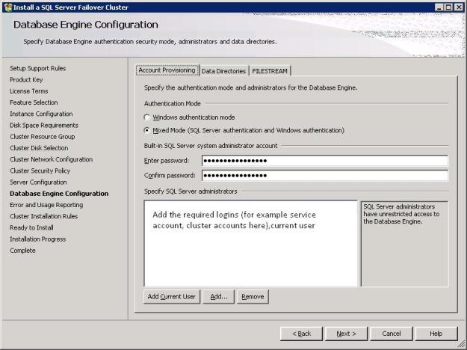Cancel the failover cluster installation
The image size is (467, 350).
391,333
